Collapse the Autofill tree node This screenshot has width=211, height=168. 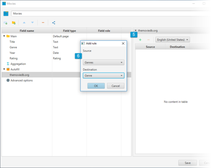point(4,69)
